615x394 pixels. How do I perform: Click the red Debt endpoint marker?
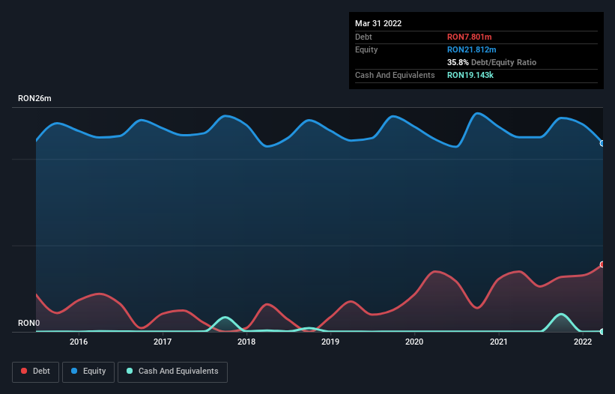[602, 264]
